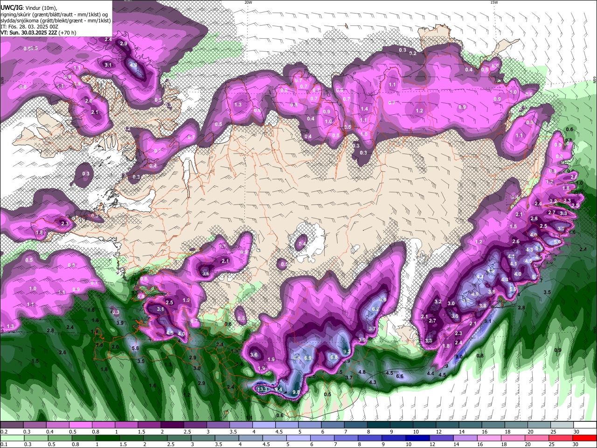597x448 pixels.
Task: Select the 6.6 value on the map
Action: 400,376
